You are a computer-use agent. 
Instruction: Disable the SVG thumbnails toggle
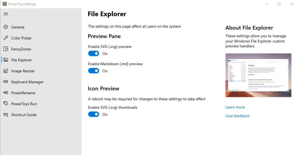point(94,114)
